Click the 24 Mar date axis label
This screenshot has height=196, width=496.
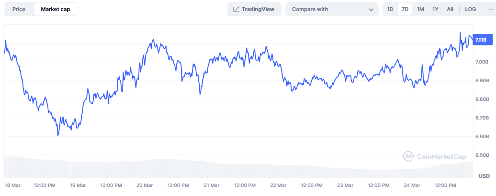pyautogui.click(x=412, y=185)
